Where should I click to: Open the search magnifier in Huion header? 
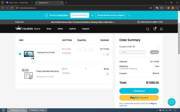pyautogui.click(x=148, y=29)
